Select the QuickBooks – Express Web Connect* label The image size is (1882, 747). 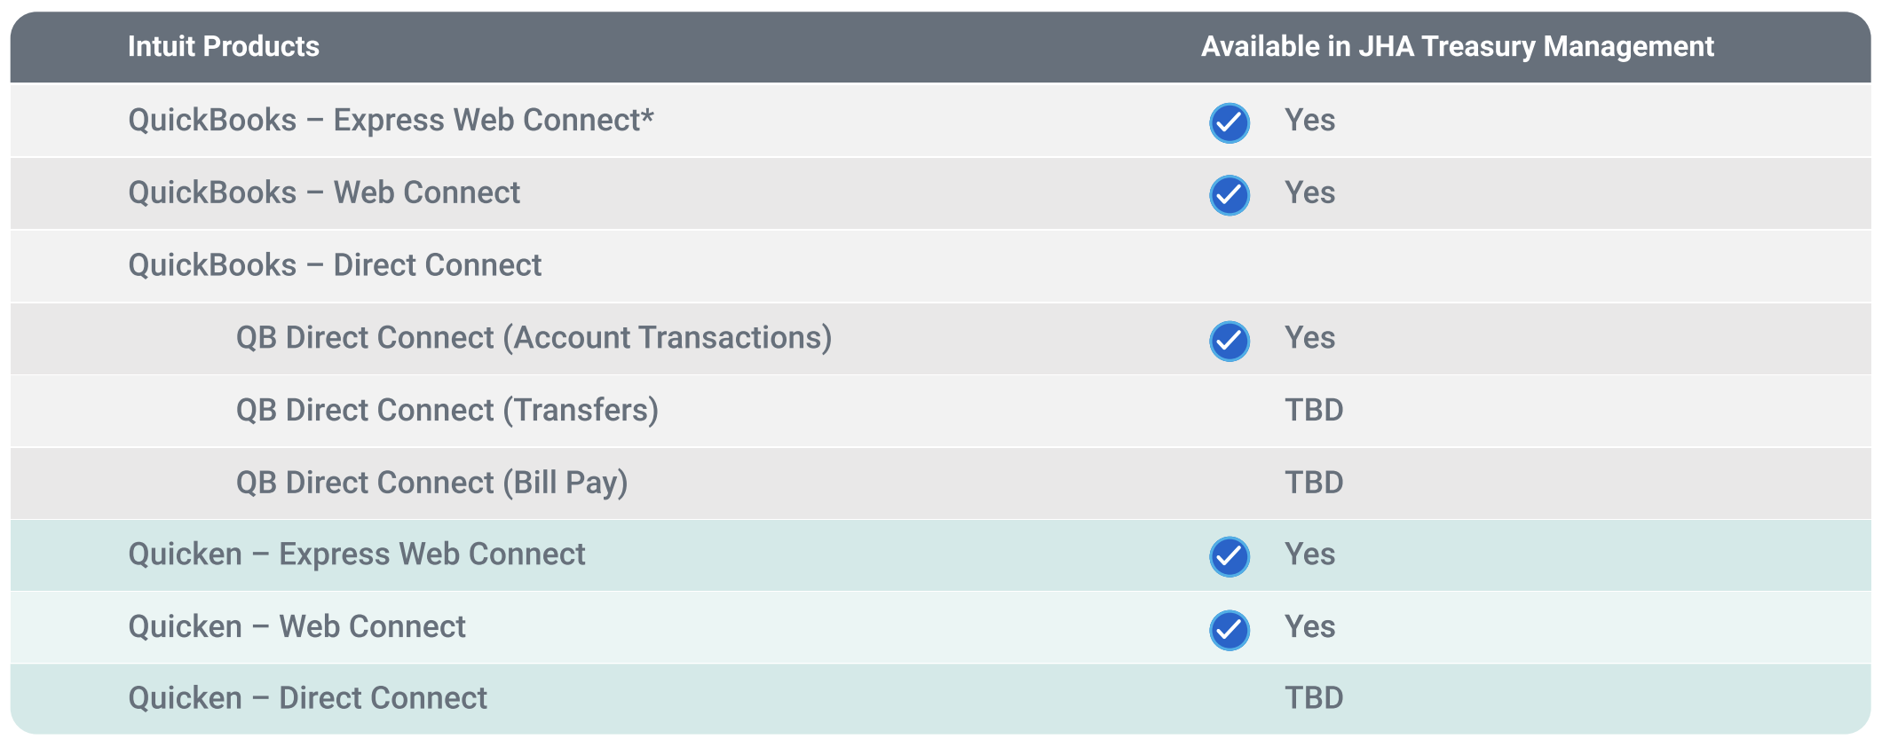point(391,121)
